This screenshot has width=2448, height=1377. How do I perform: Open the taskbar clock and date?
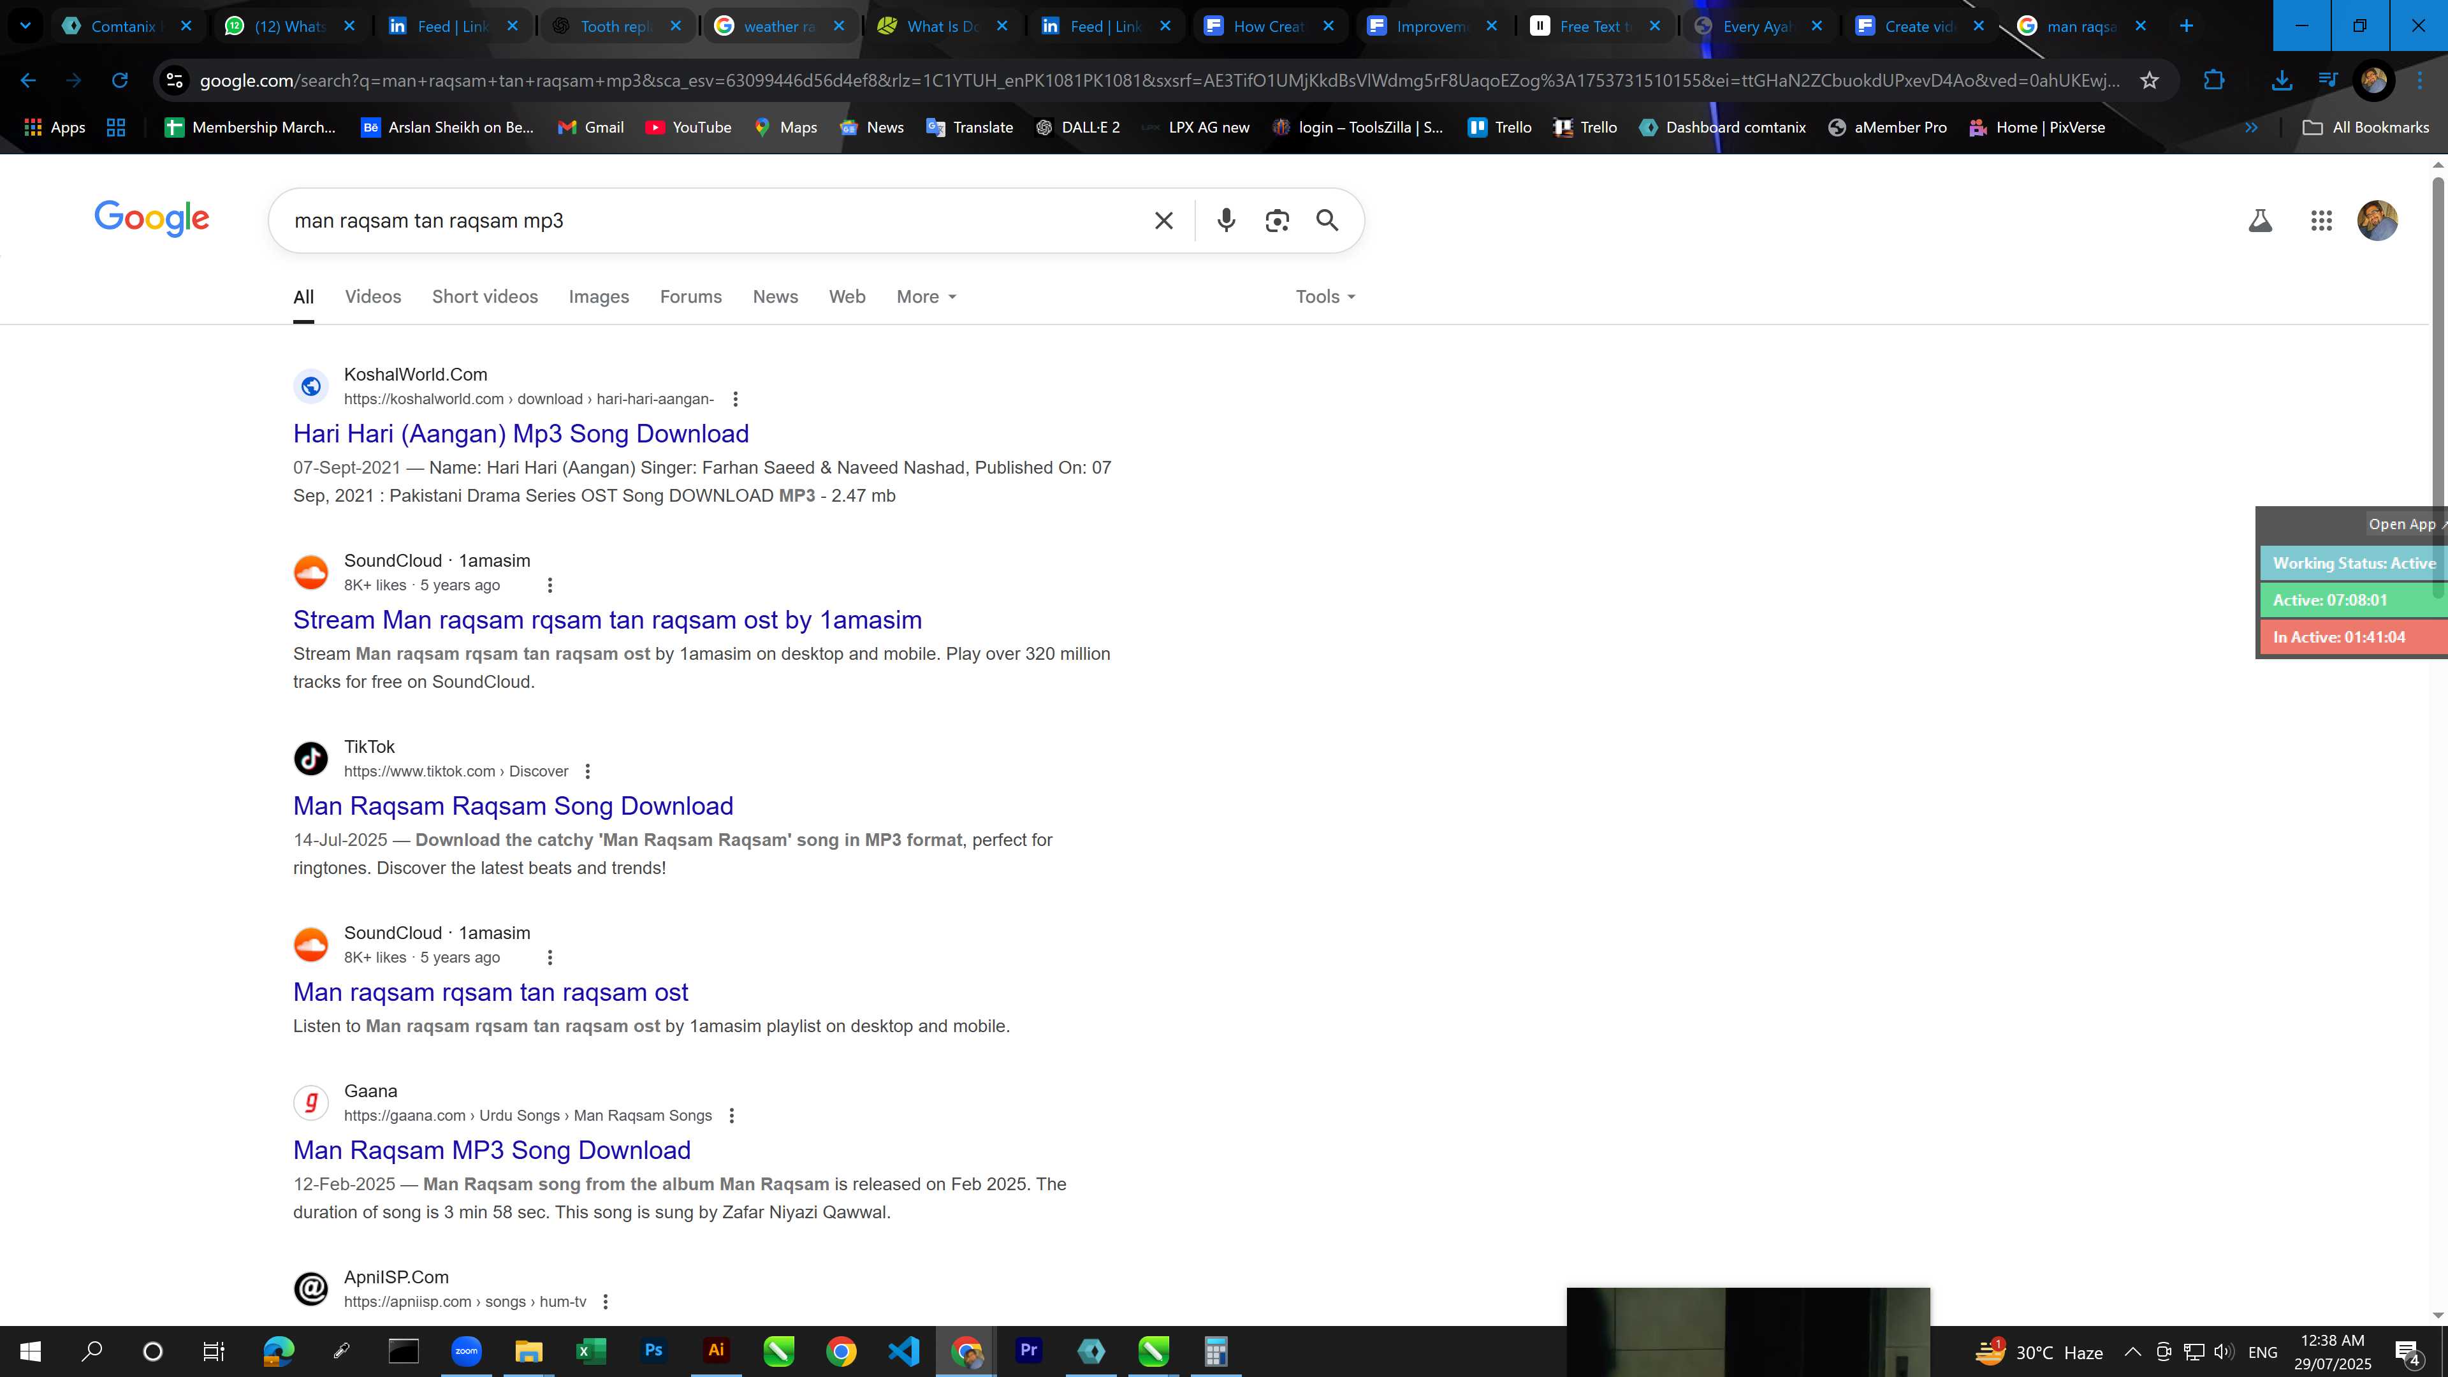2332,1351
